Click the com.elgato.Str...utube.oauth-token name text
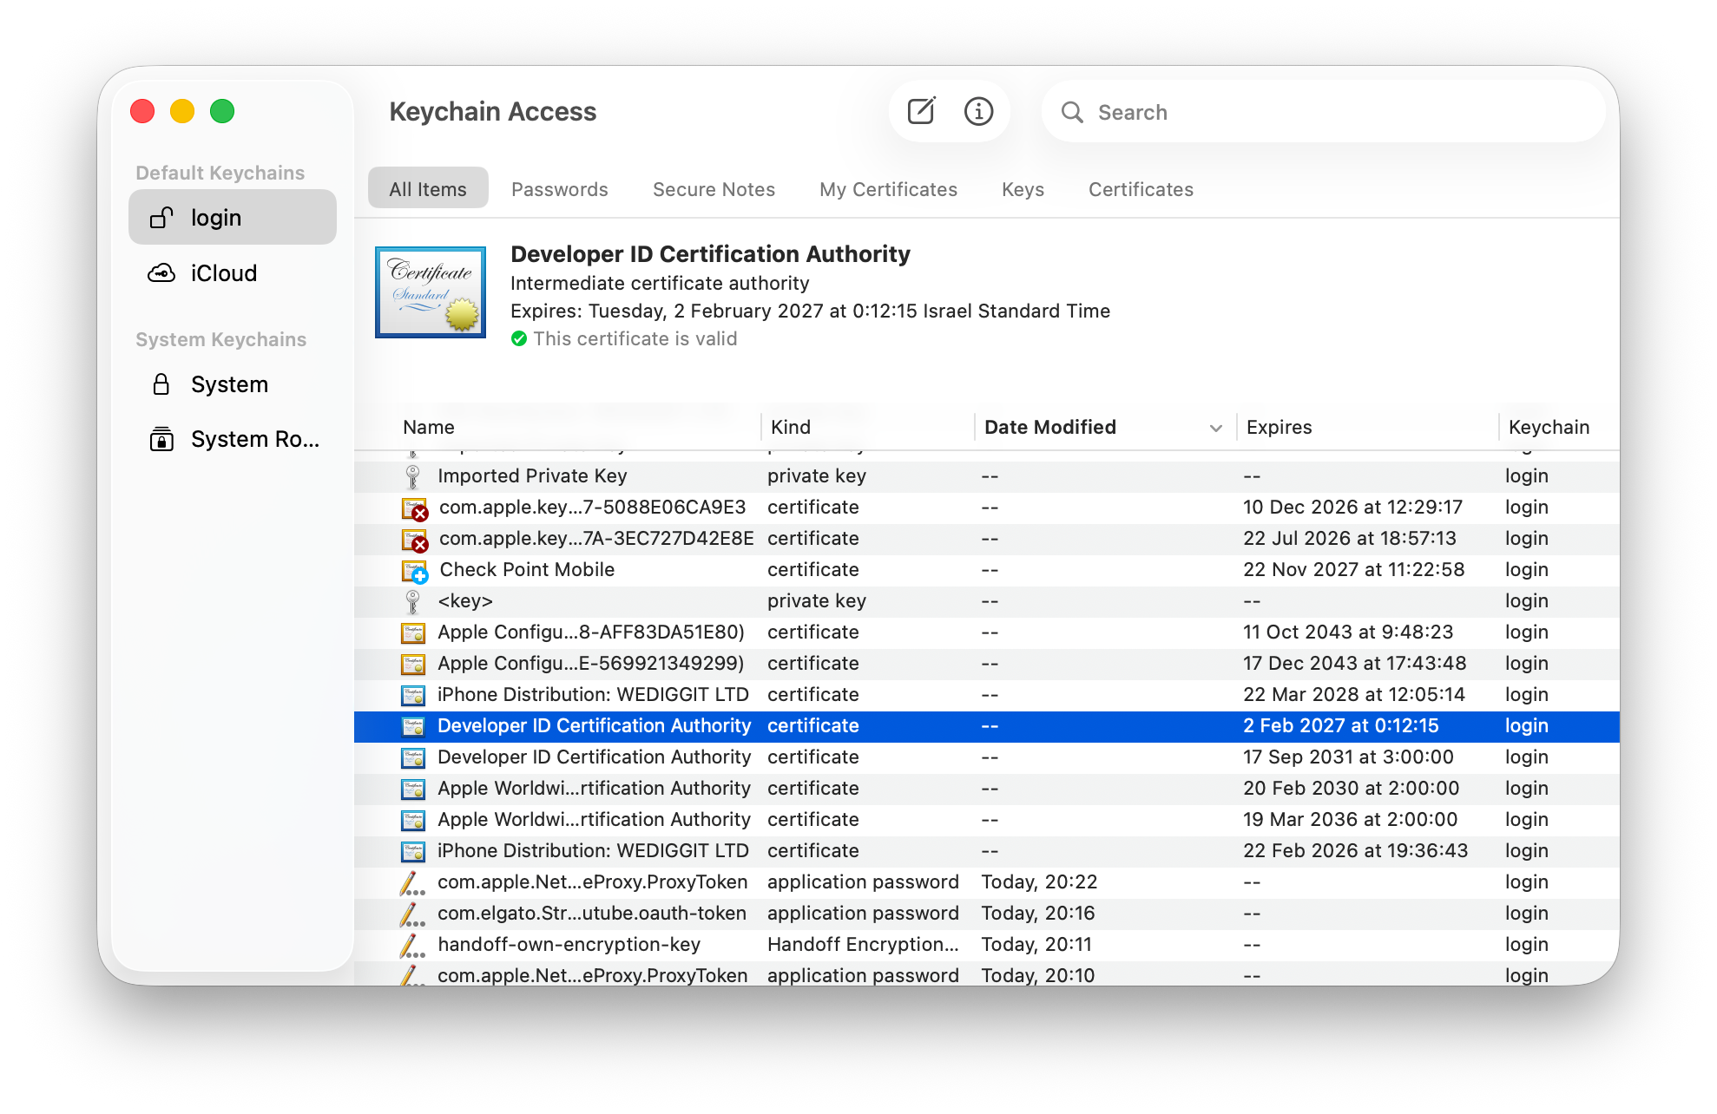 click(x=592, y=914)
